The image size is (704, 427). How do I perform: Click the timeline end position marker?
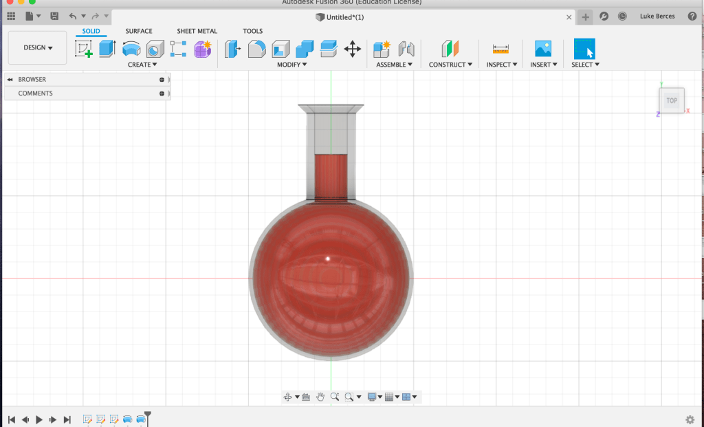[147, 415]
